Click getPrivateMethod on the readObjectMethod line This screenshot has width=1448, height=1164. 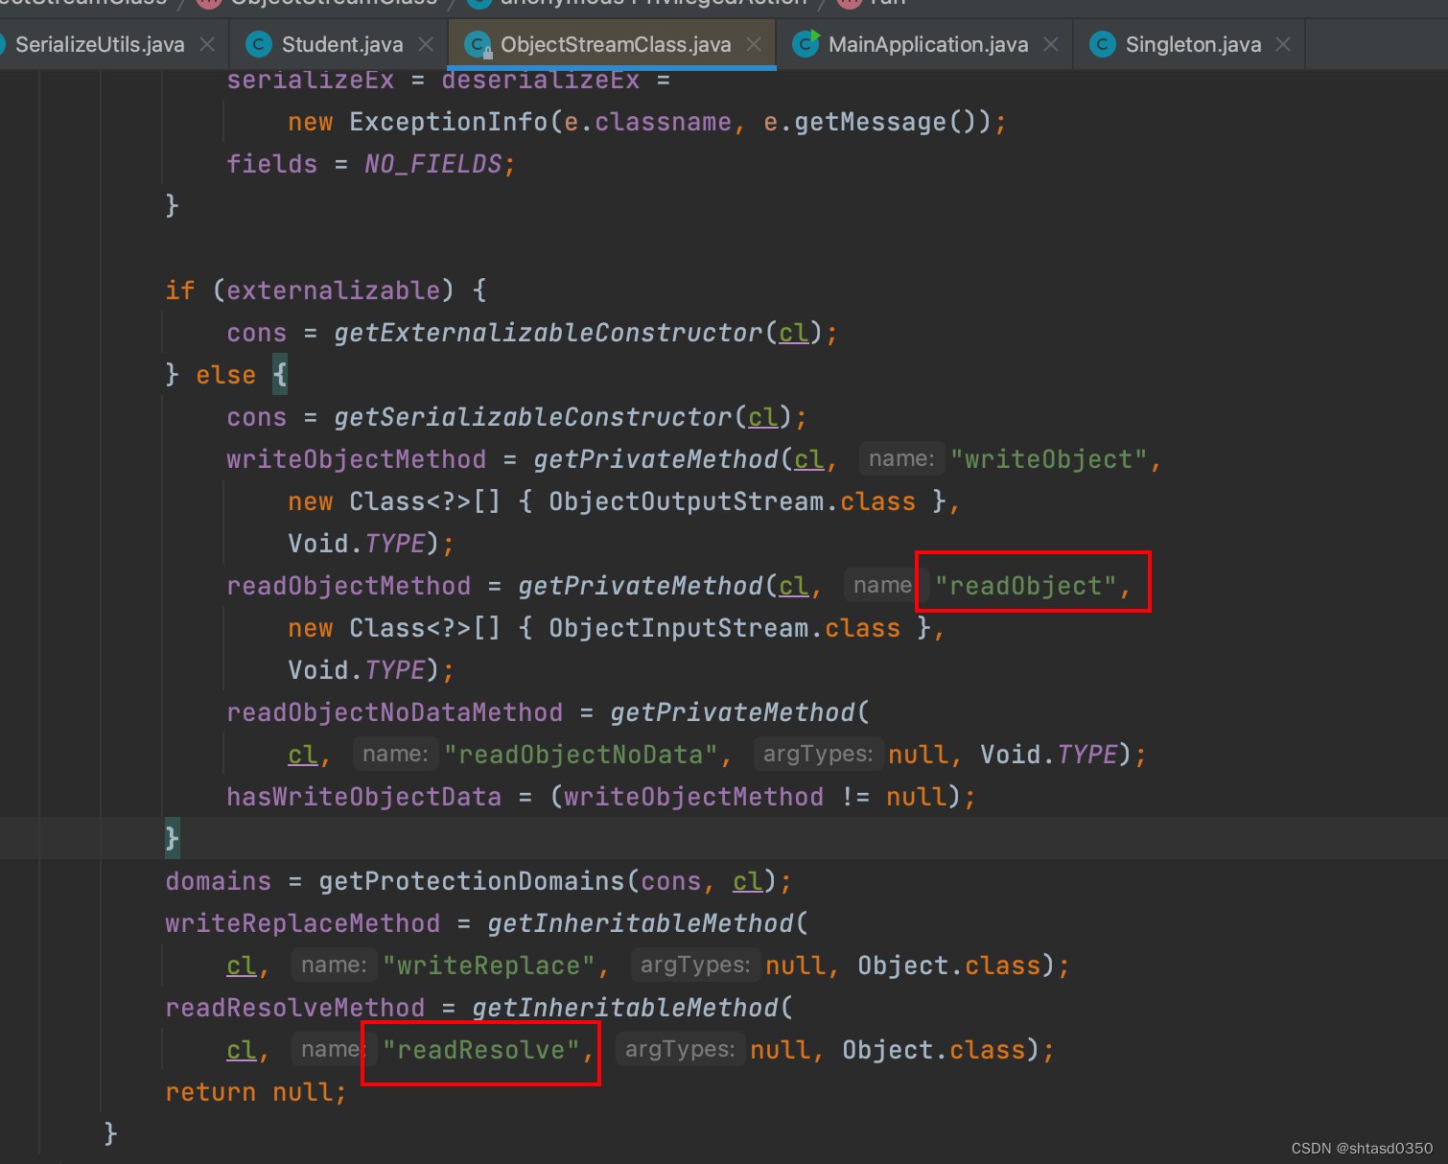640,586
